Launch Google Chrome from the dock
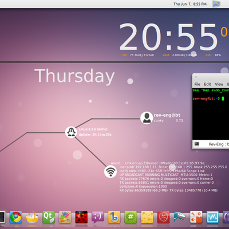This screenshot has height=229, width=229. coord(15,217)
